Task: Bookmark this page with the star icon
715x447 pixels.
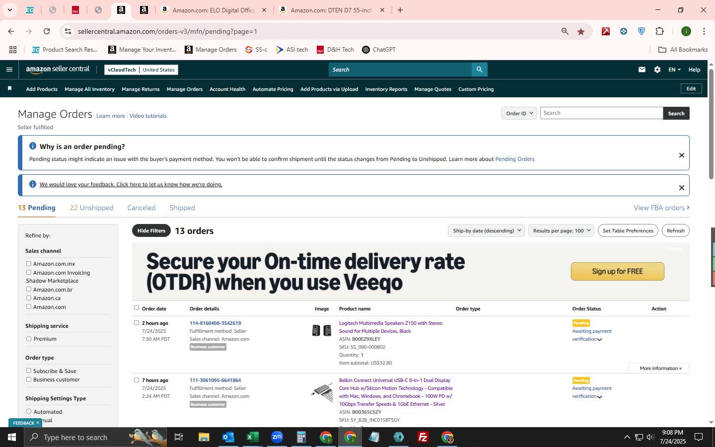Action: 581,31
